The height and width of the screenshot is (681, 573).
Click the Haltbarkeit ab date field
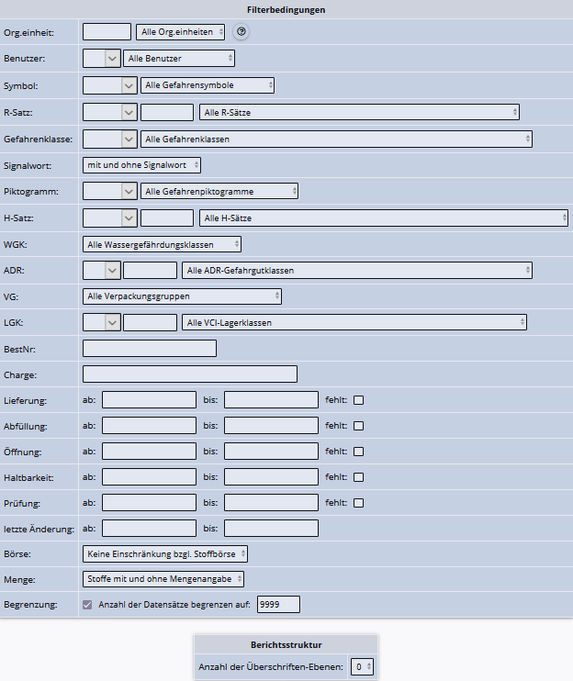coord(149,477)
